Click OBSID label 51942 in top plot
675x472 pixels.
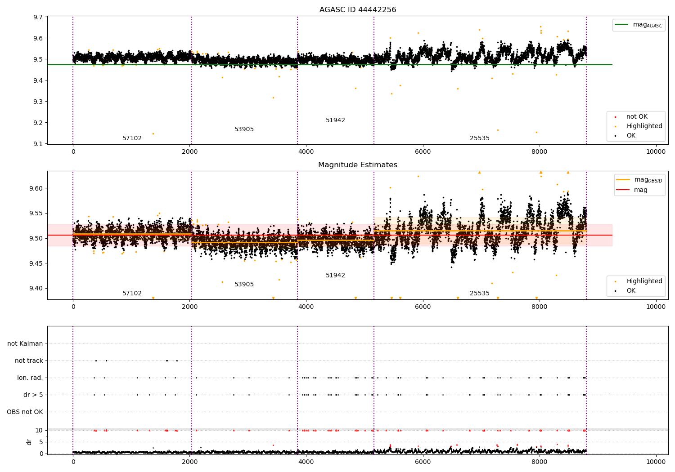336,120
